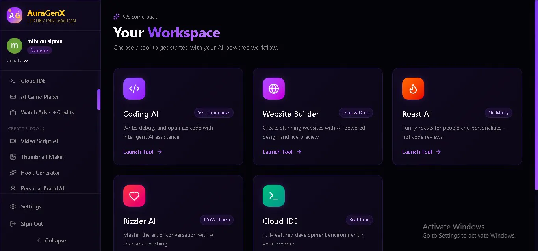Click the Coding AI card title

(141, 114)
